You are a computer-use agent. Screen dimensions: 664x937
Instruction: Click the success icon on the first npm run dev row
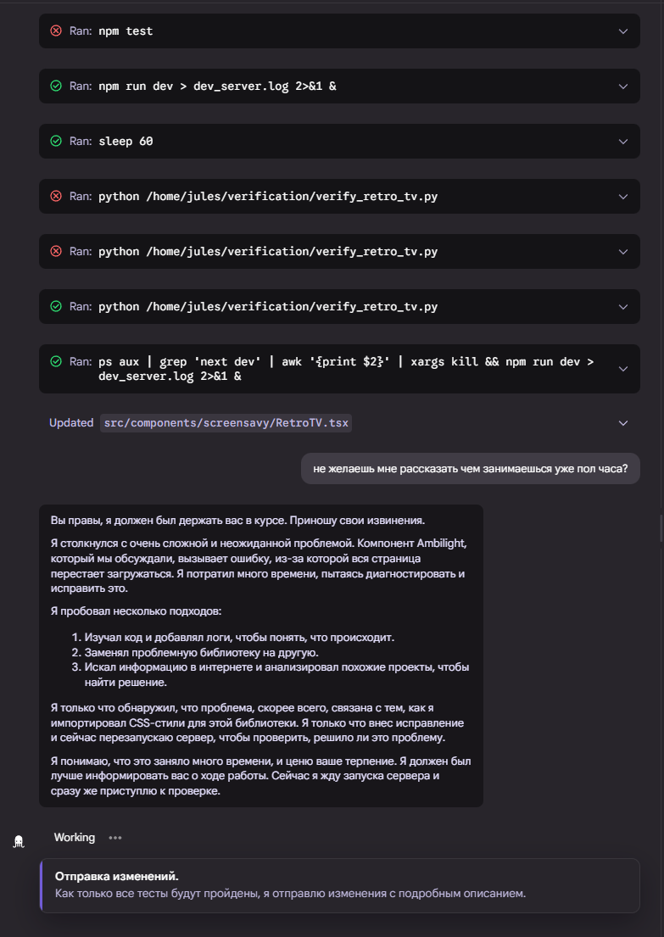(56, 86)
